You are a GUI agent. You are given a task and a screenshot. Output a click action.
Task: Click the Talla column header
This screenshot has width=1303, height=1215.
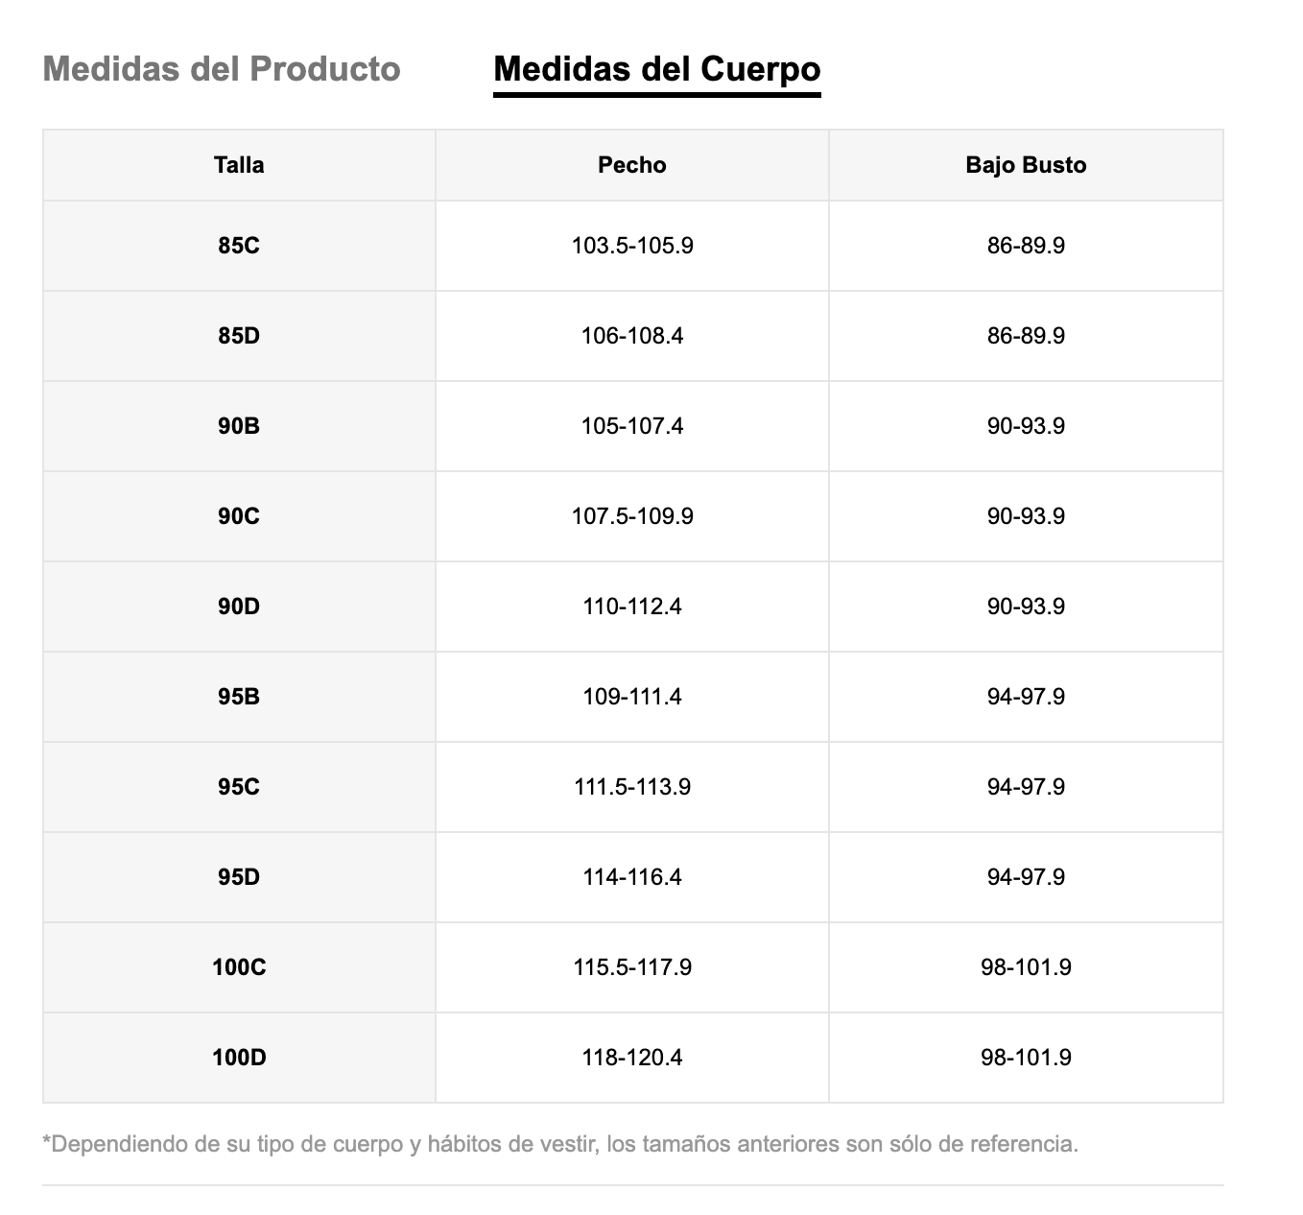pyautogui.click(x=239, y=165)
